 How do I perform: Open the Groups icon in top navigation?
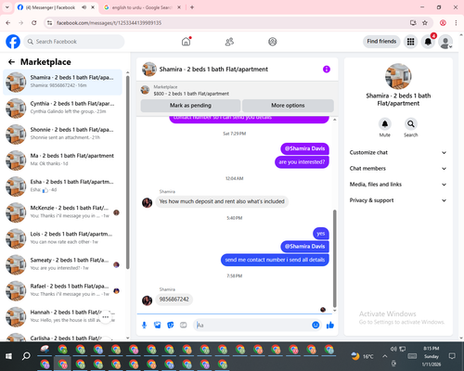point(273,42)
